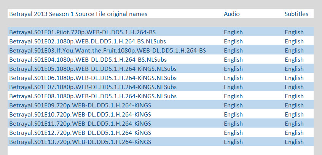Select the Betrayal.S01E05.1080p KiNGS.NLSubs file name cell
The height and width of the screenshot is (155, 322).
93,69
